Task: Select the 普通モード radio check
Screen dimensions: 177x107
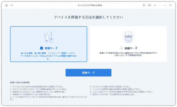Action: (42, 48)
